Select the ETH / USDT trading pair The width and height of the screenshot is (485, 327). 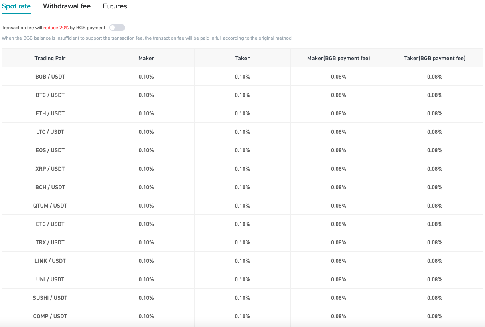click(50, 113)
